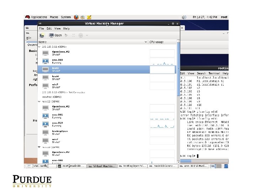Select the 192.168.5.13 (QEMU) - Not Connected row
Image resolution: width=256 pixels, height=192 pixels.
(107, 92)
